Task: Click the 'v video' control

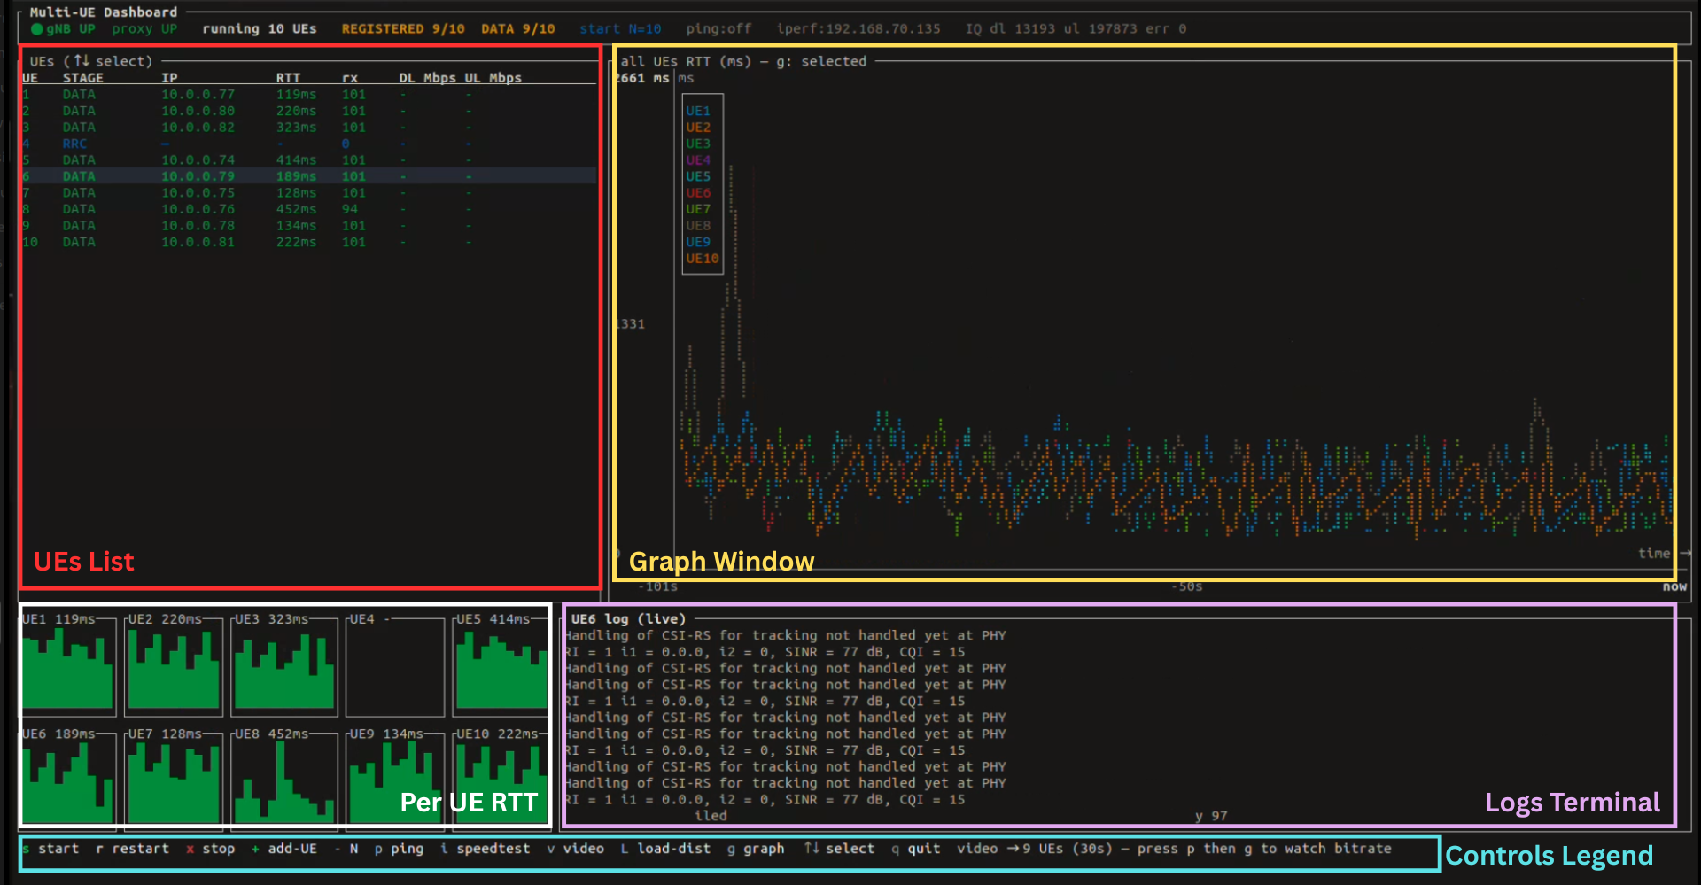Action: point(576,849)
